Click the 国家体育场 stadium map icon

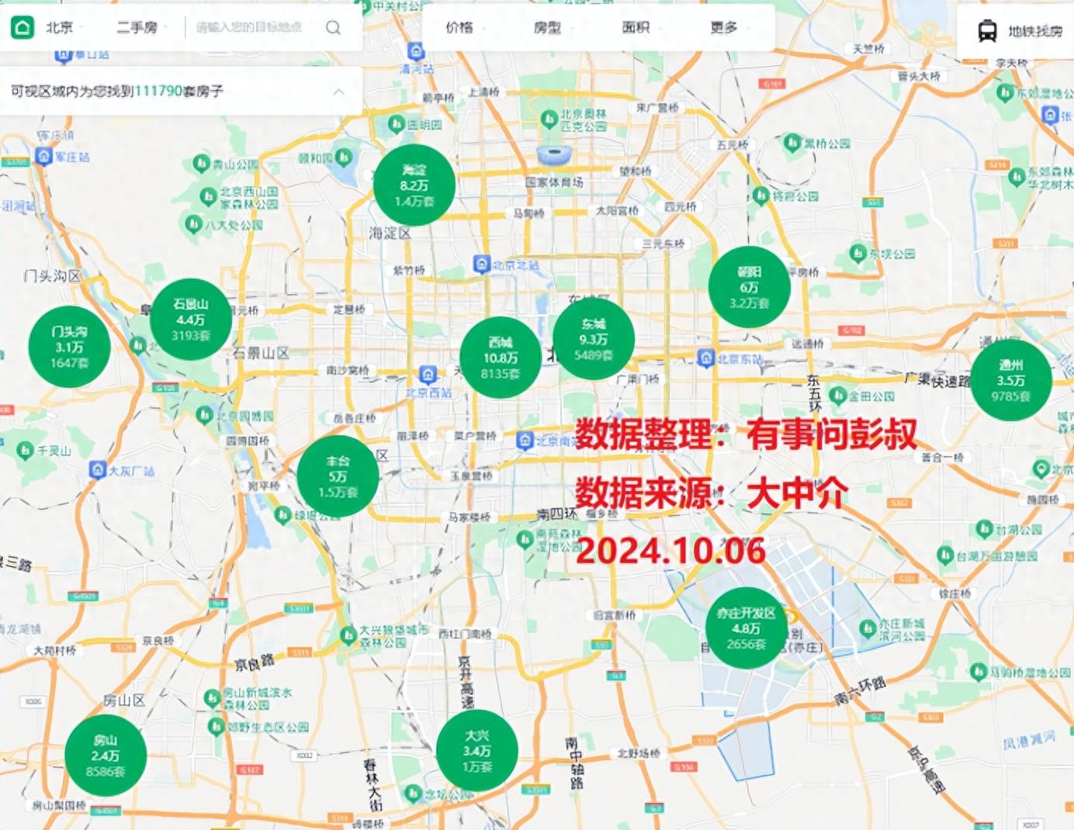[553, 155]
